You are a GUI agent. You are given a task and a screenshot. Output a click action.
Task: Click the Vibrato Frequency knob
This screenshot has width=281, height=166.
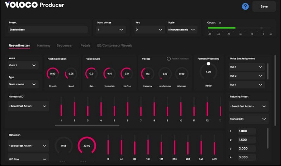(x=148, y=74)
